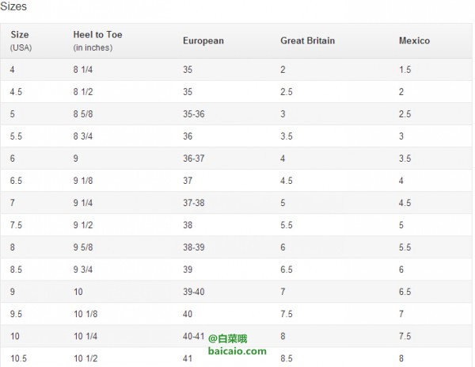475x367 pixels.
Task: Click the Heel to Toe column header
Action: (97, 40)
